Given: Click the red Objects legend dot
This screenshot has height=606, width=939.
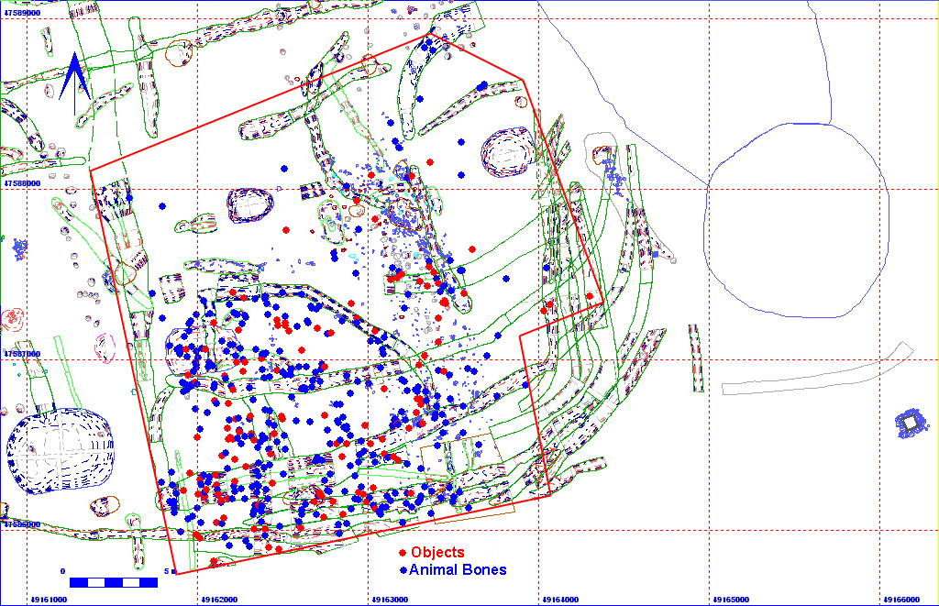Looking at the screenshot, I should (x=403, y=554).
